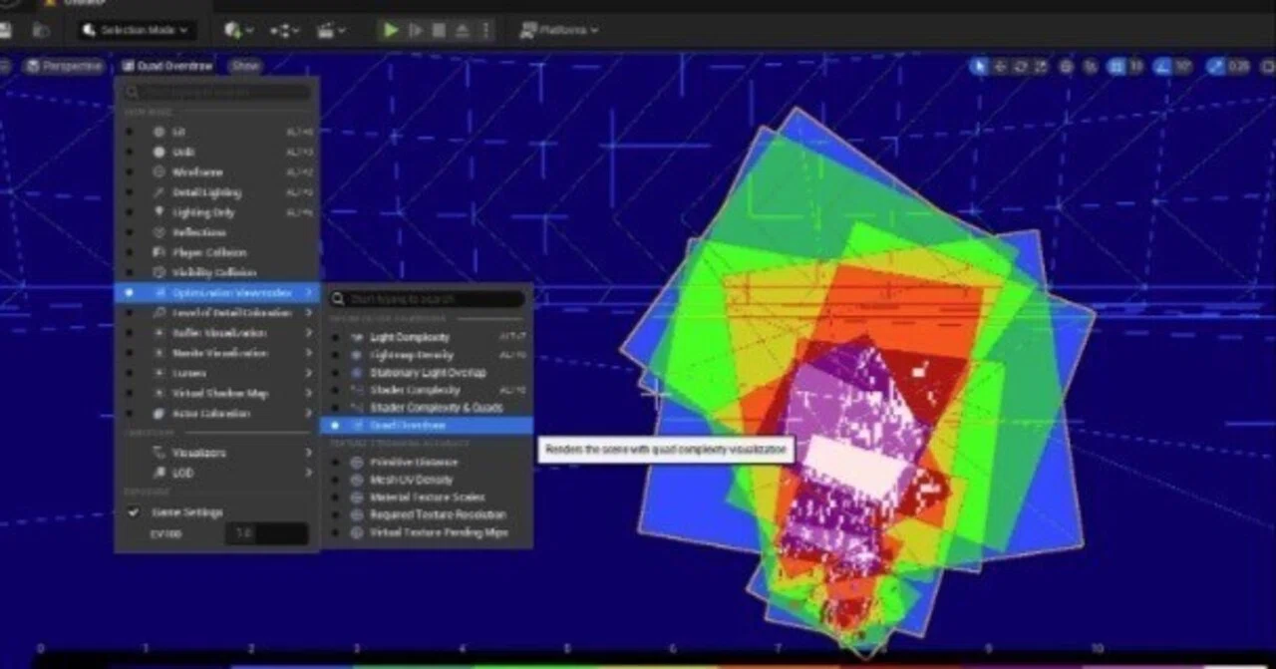This screenshot has height=669, width=1276.
Task: Click the green Play button
Action: click(391, 30)
